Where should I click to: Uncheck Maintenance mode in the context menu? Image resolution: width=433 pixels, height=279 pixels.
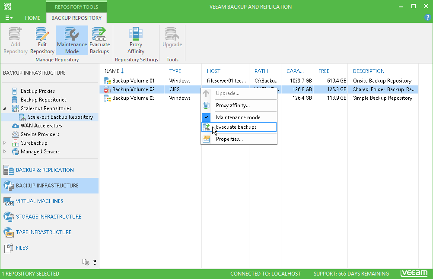click(239, 117)
